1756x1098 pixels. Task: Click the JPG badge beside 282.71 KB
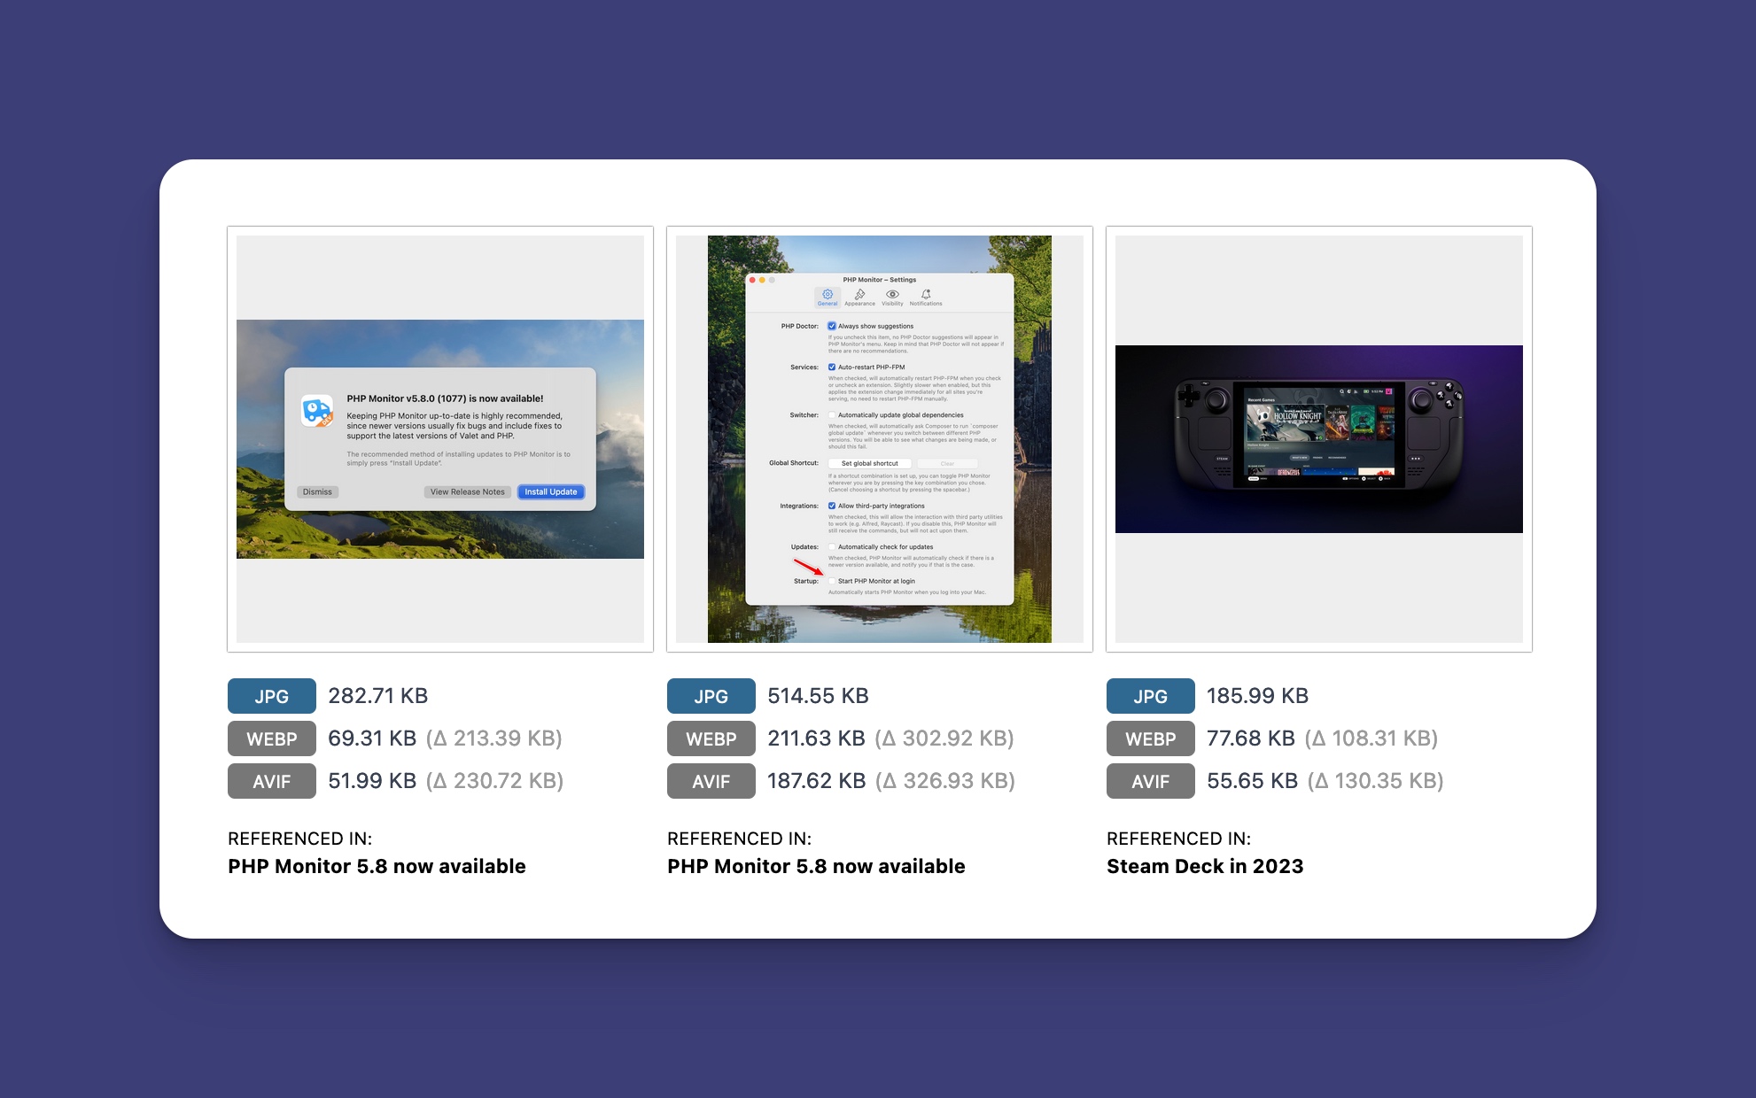(272, 696)
